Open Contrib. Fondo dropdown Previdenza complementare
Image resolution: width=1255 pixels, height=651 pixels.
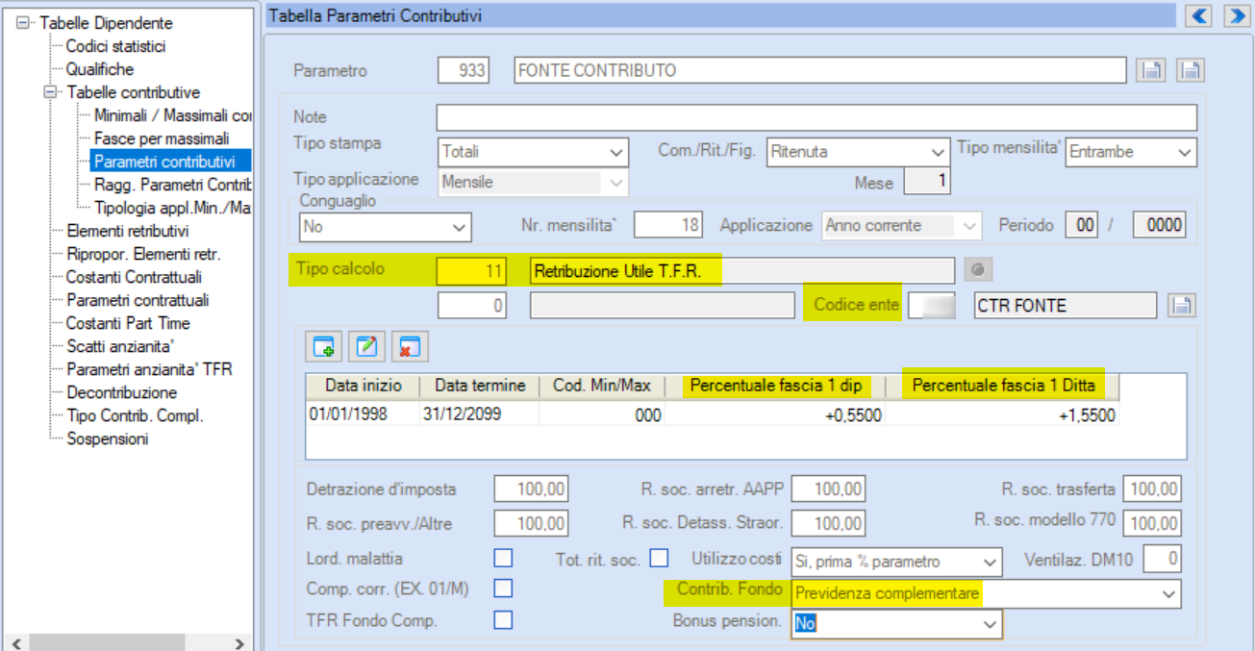click(986, 593)
